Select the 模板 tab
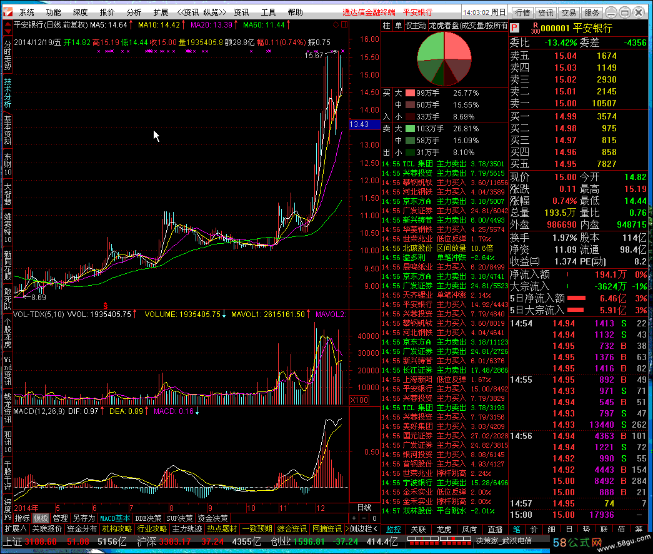 (x=41, y=518)
